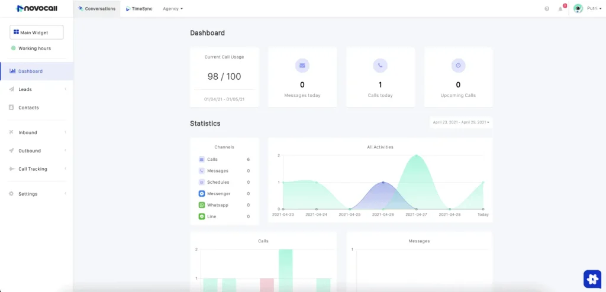Click the Dashboard bar chart icon
The width and height of the screenshot is (606, 292).
pos(12,71)
